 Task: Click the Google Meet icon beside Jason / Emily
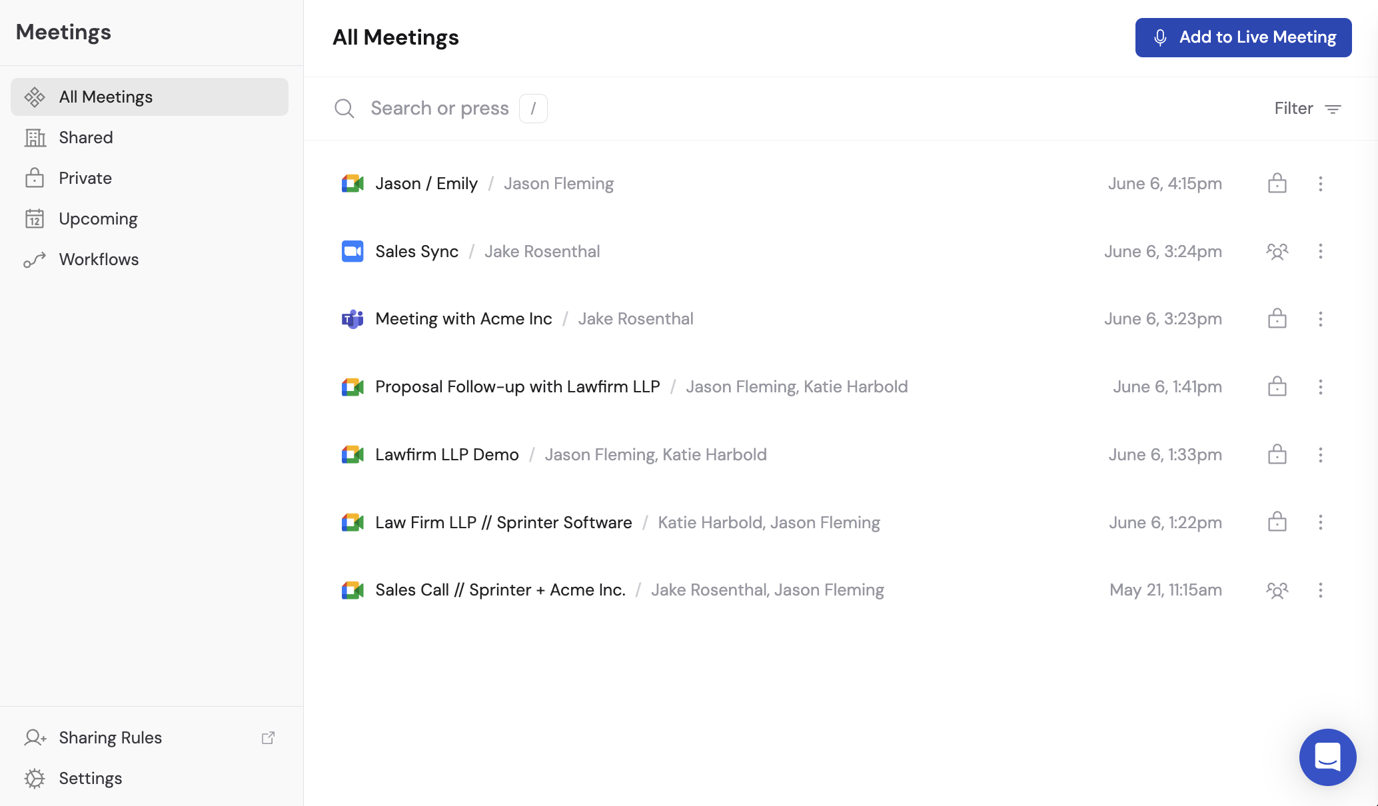pos(352,183)
